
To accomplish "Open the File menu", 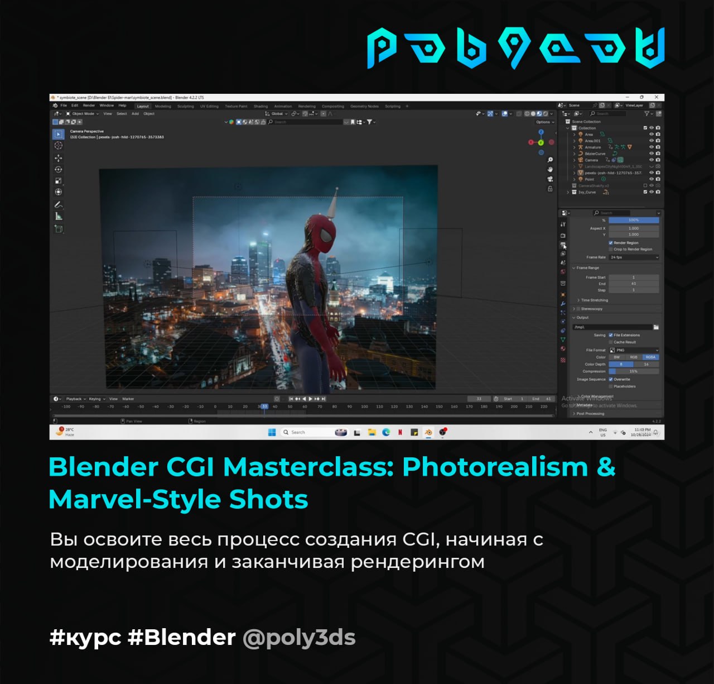I will coord(64,106).
